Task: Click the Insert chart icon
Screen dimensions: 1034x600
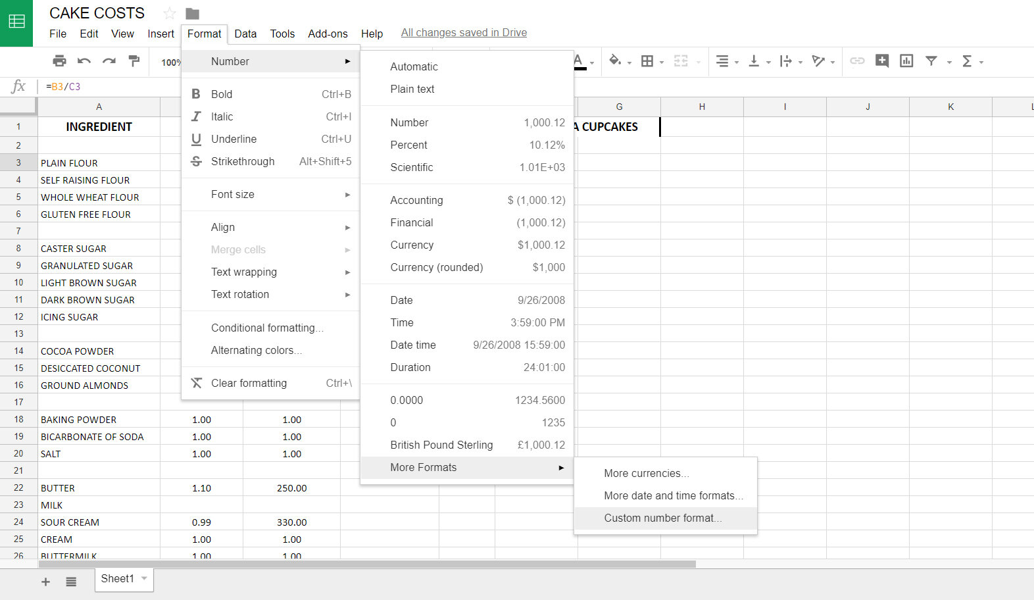Action: 906,61
